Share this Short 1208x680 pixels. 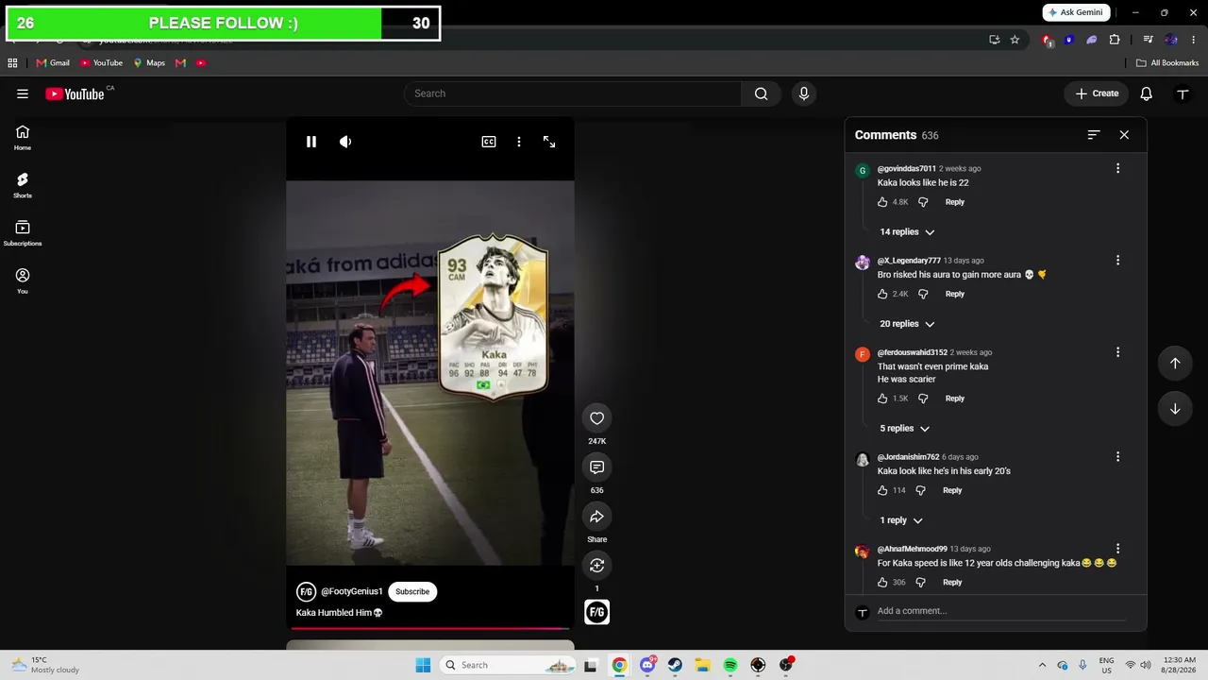click(596, 517)
